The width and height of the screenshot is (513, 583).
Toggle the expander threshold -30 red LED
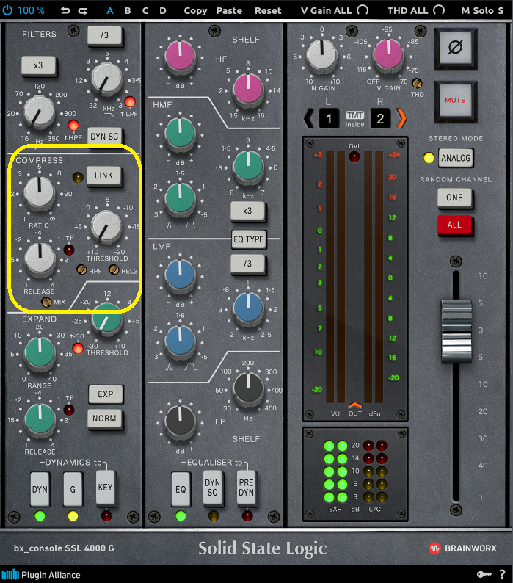78,348
